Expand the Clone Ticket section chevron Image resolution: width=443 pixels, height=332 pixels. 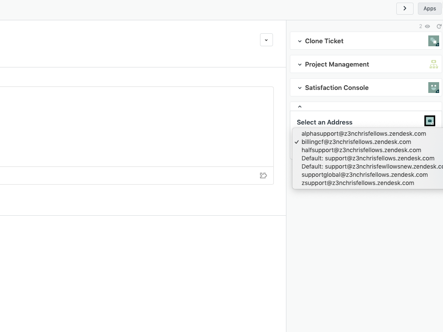[x=300, y=41]
